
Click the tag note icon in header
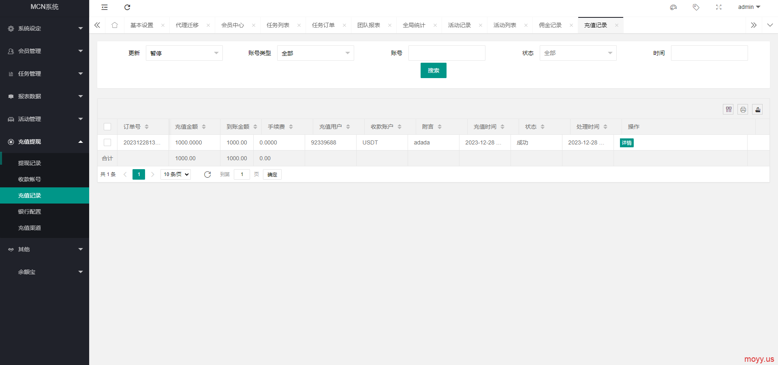pyautogui.click(x=696, y=7)
